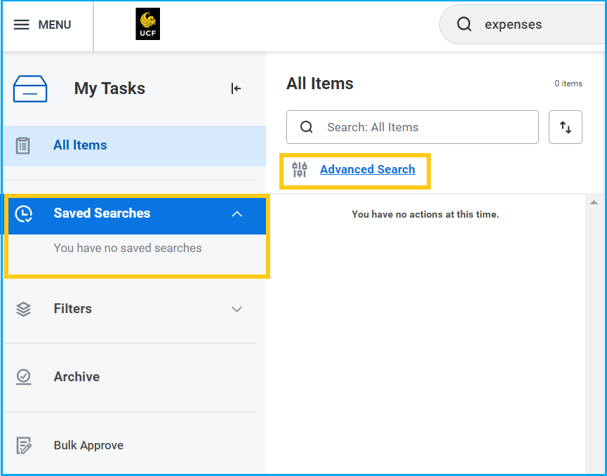Click the sort arrows icon
This screenshot has height=476, width=607.
point(566,127)
